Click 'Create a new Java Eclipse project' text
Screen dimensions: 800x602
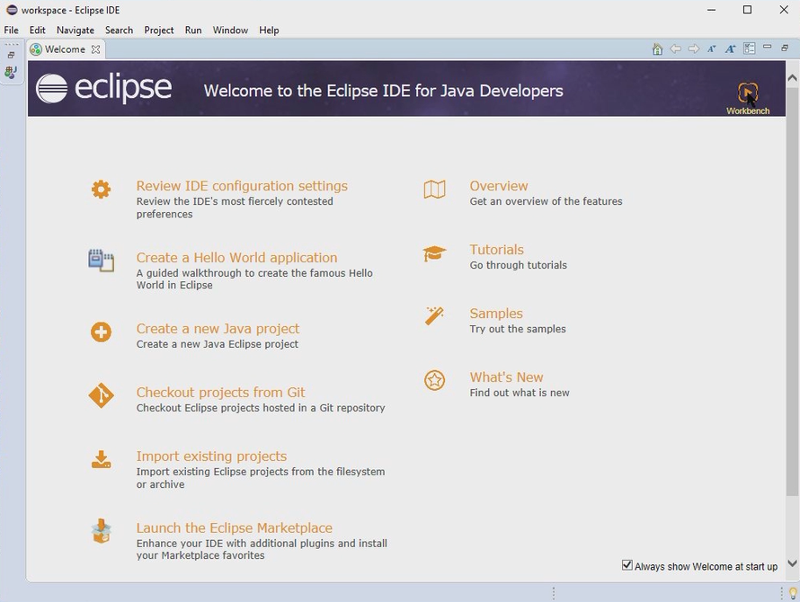(218, 344)
